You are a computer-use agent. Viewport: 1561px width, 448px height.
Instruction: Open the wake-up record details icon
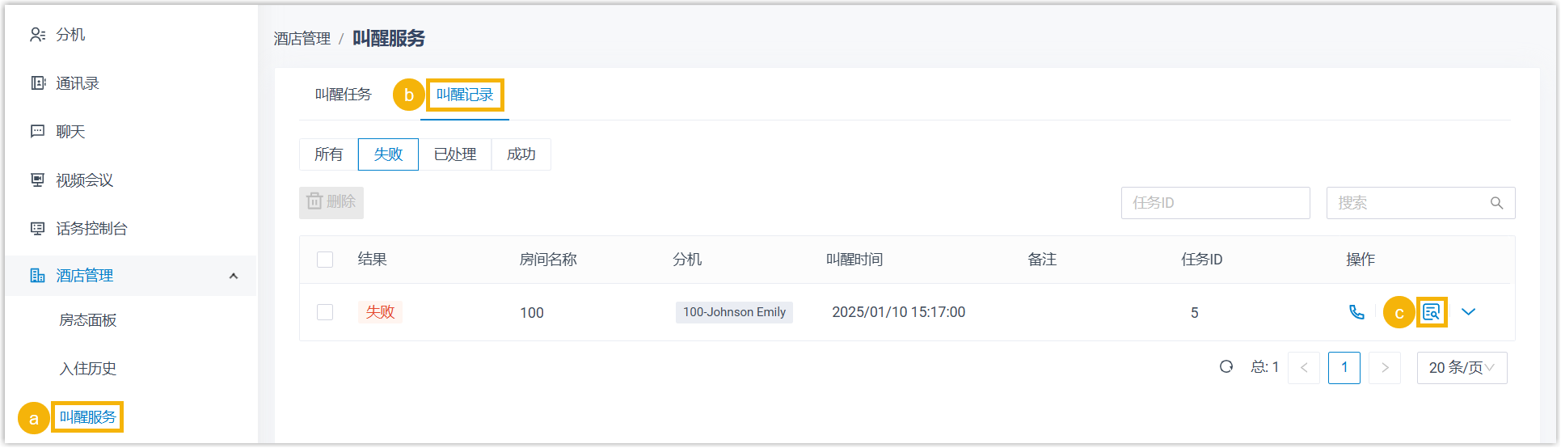pyautogui.click(x=1431, y=312)
